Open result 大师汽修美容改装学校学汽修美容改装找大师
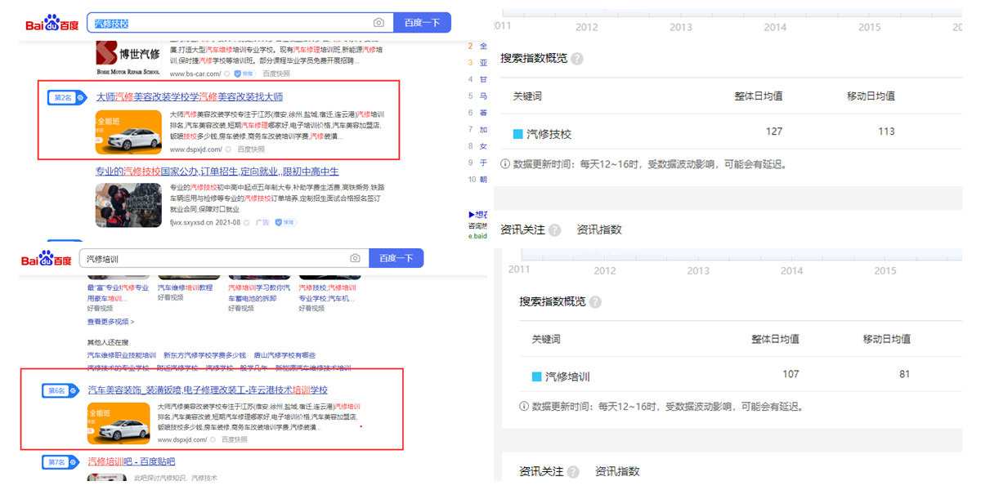 [190, 96]
